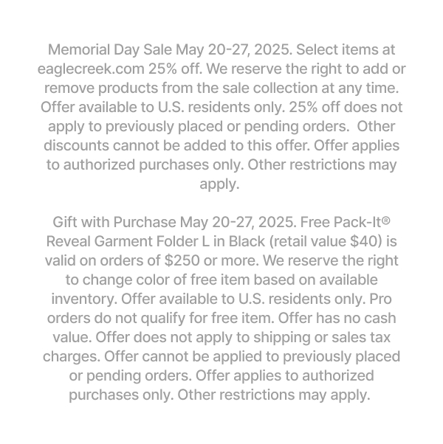The width and height of the screenshot is (443, 444).
Task: Click the registered trademark symbol after Pack-It
Action: pos(386,221)
